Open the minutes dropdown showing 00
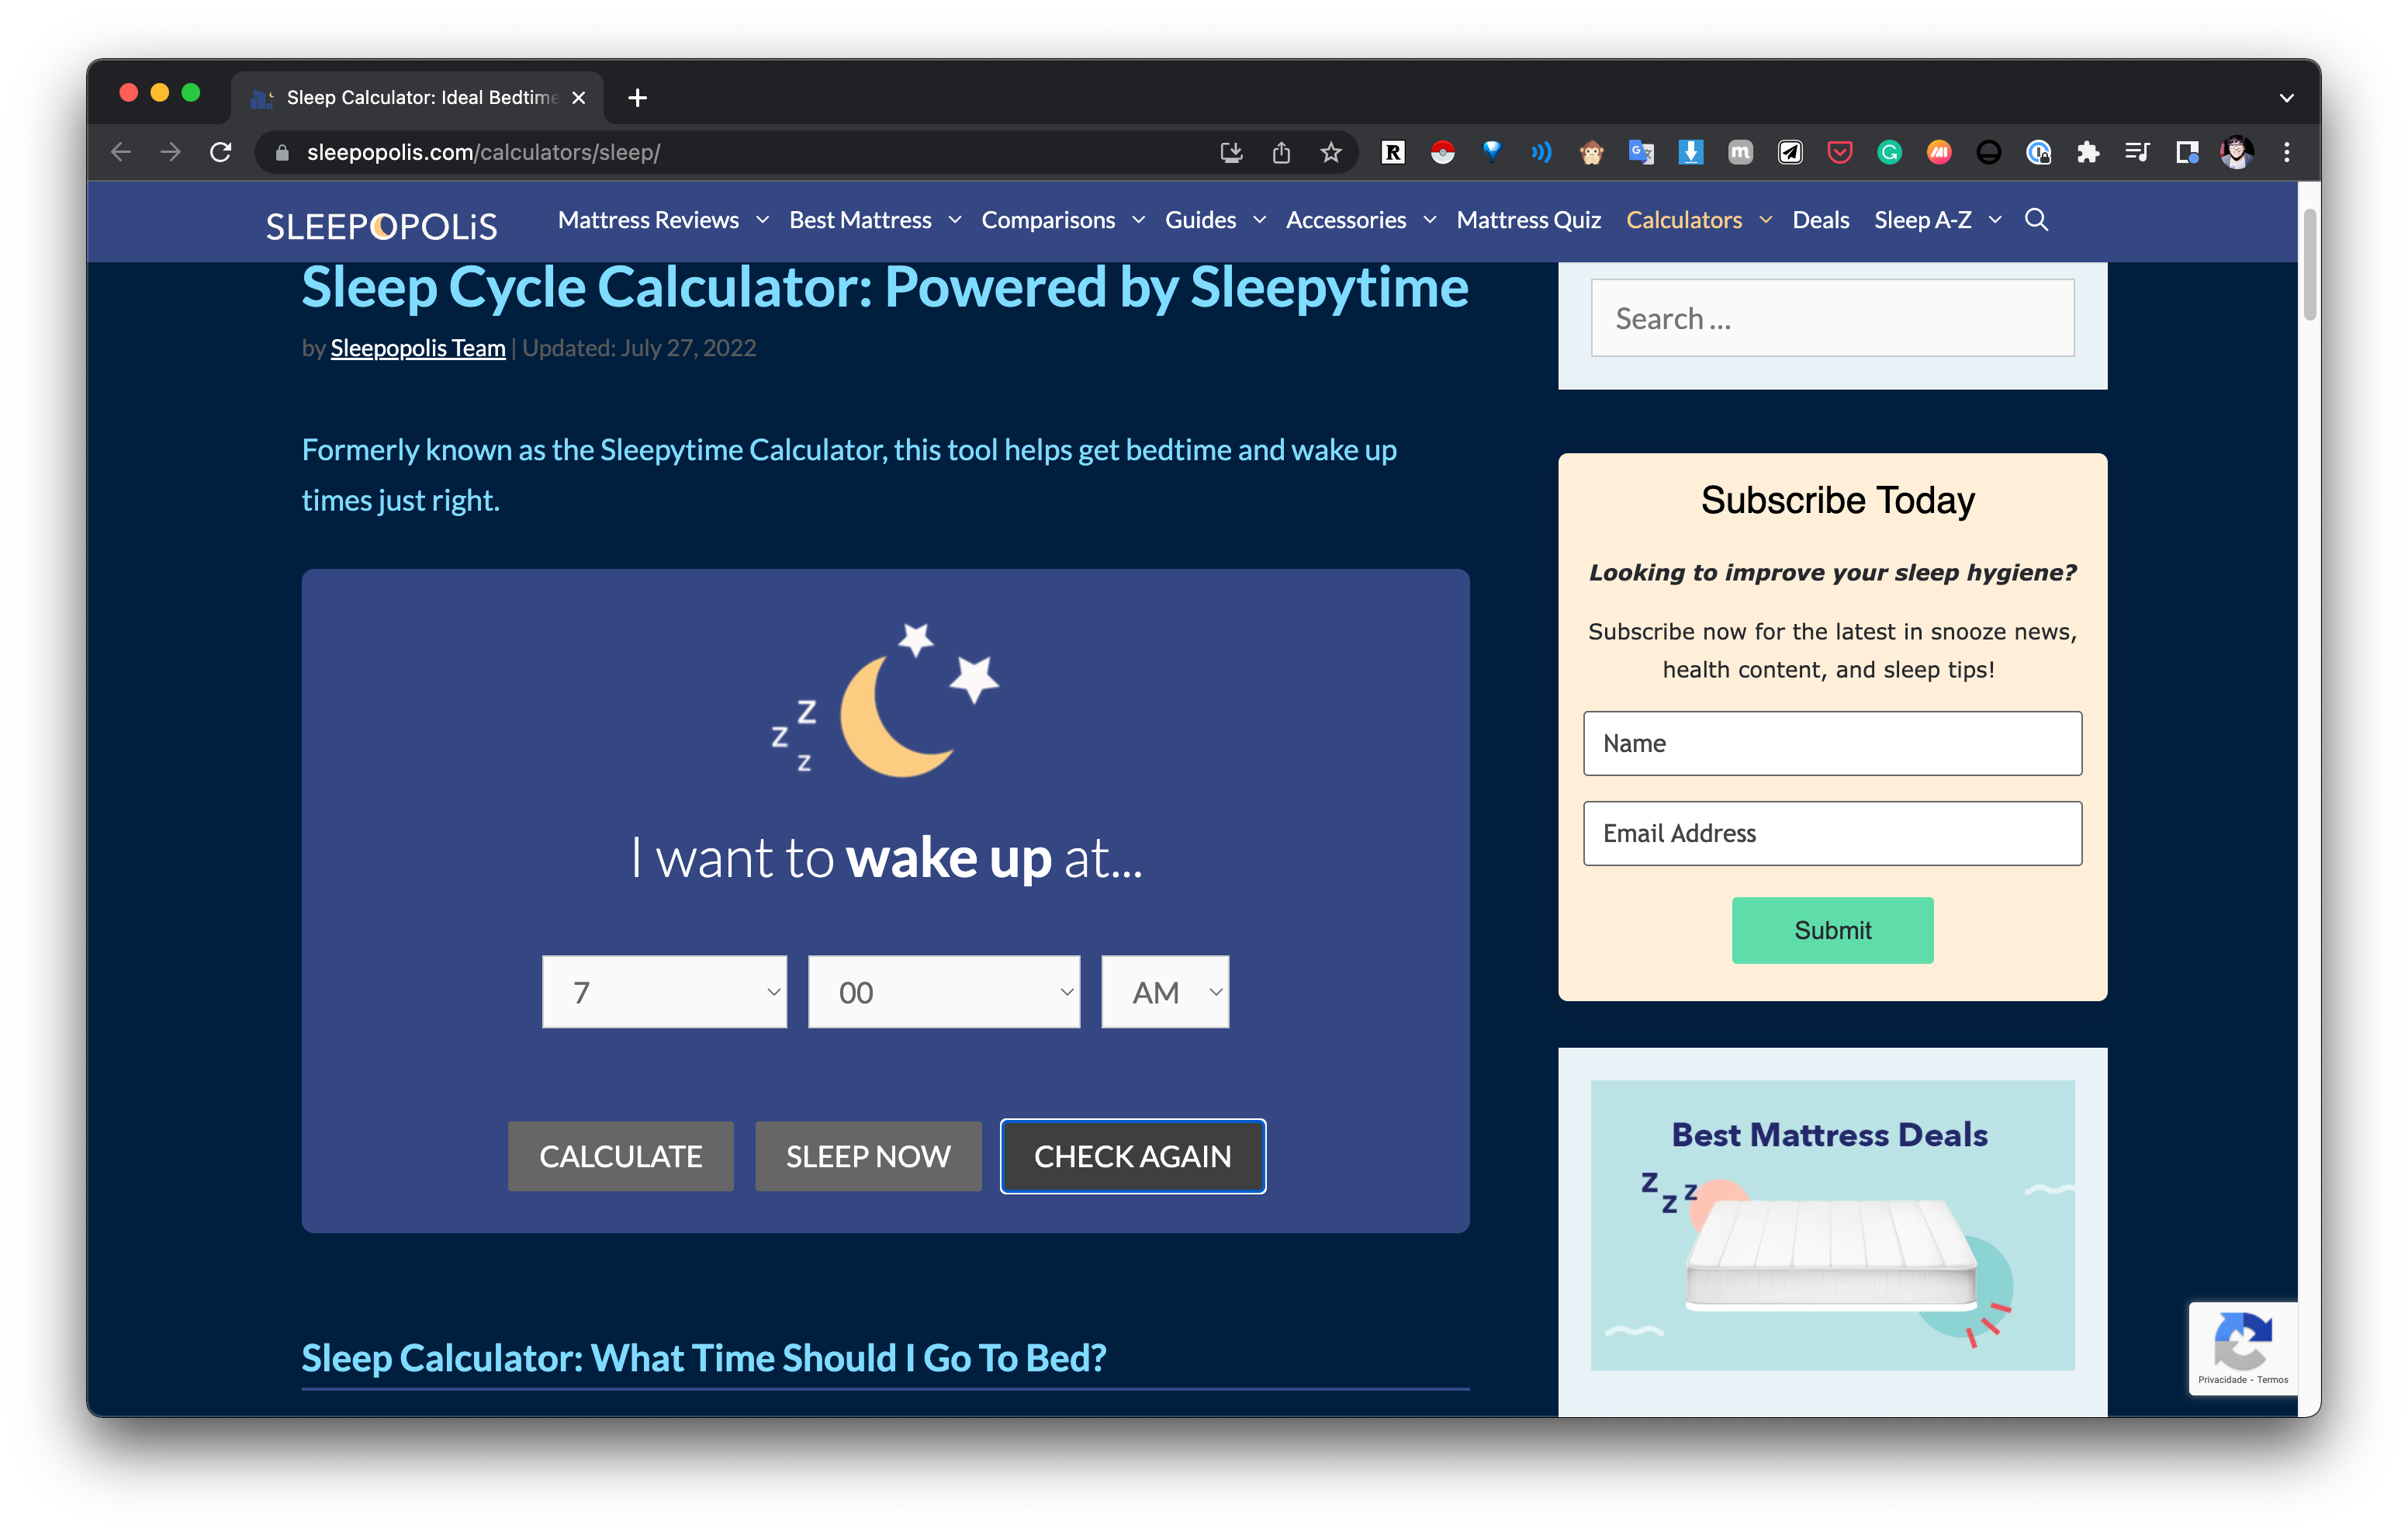2408x1532 pixels. 943,992
